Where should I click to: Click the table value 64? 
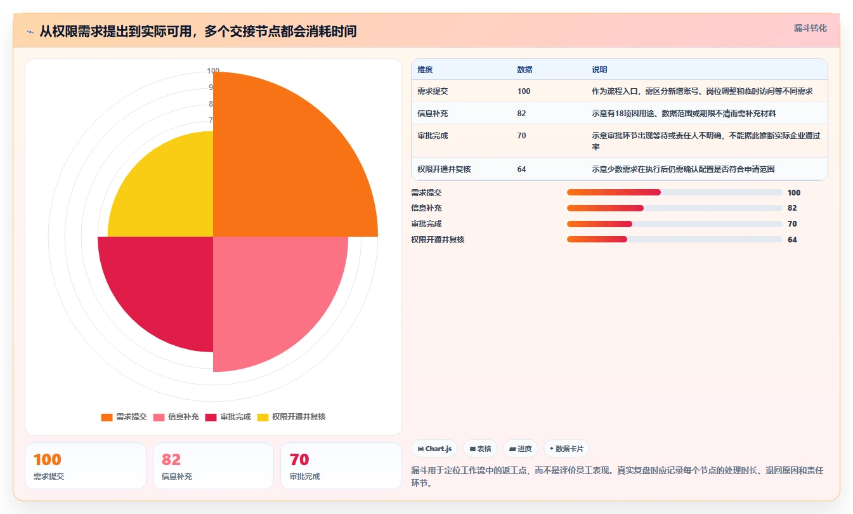point(521,169)
